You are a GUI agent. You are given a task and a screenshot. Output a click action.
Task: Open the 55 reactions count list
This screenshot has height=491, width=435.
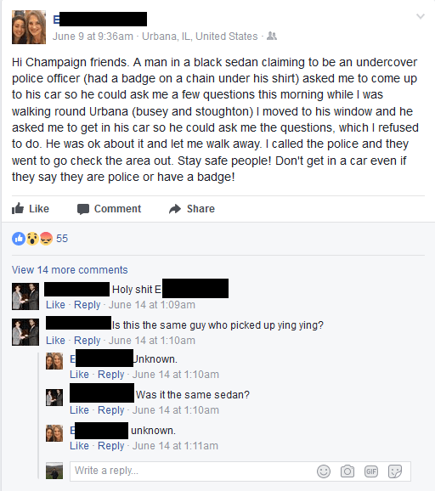click(x=62, y=239)
